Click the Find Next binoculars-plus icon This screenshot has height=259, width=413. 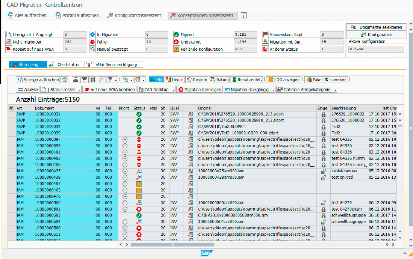[101, 80]
